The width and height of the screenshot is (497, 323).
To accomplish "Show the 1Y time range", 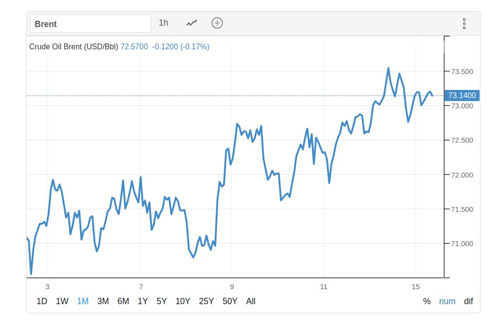I will [142, 301].
